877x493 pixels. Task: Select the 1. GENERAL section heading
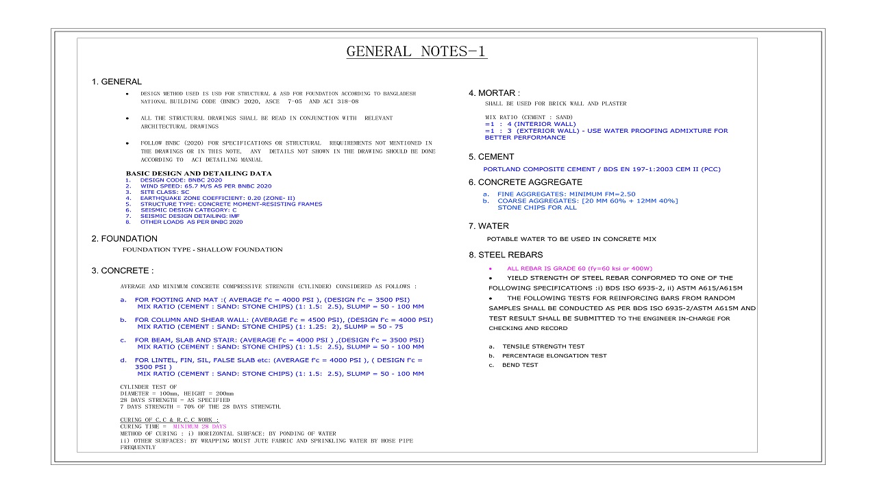point(117,82)
